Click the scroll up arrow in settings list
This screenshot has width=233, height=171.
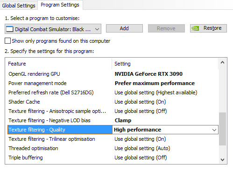click(223, 62)
